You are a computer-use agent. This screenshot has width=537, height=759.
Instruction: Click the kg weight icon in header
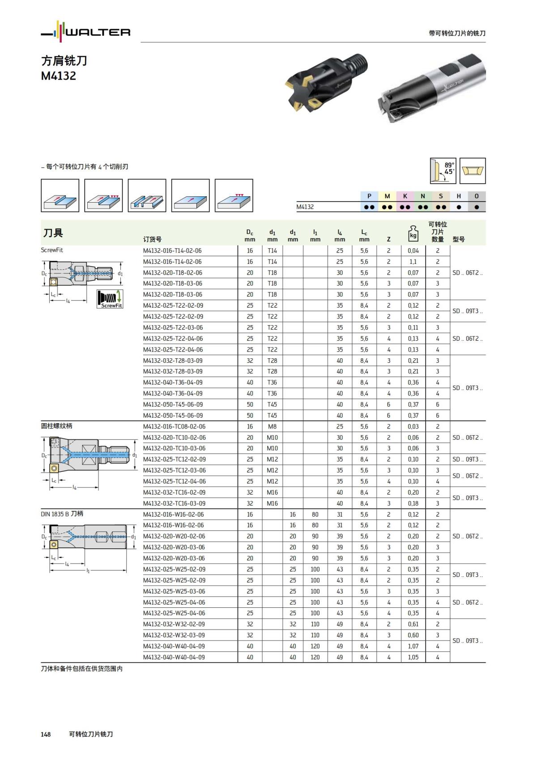click(413, 234)
